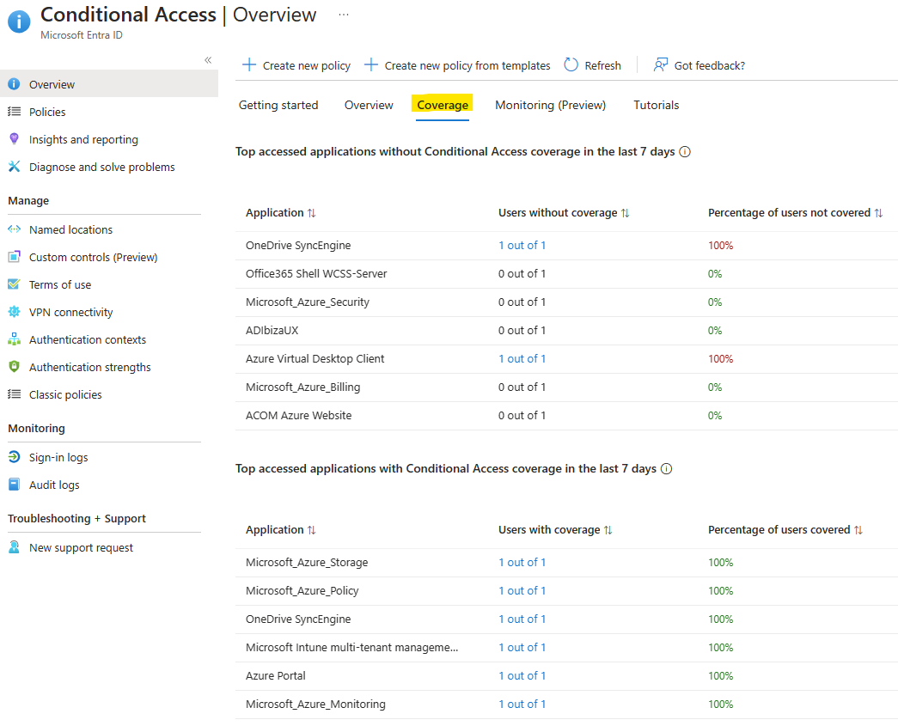
Task: Open '1 out of 1' for Microsoft_Azure_Policy
Action: click(x=522, y=591)
